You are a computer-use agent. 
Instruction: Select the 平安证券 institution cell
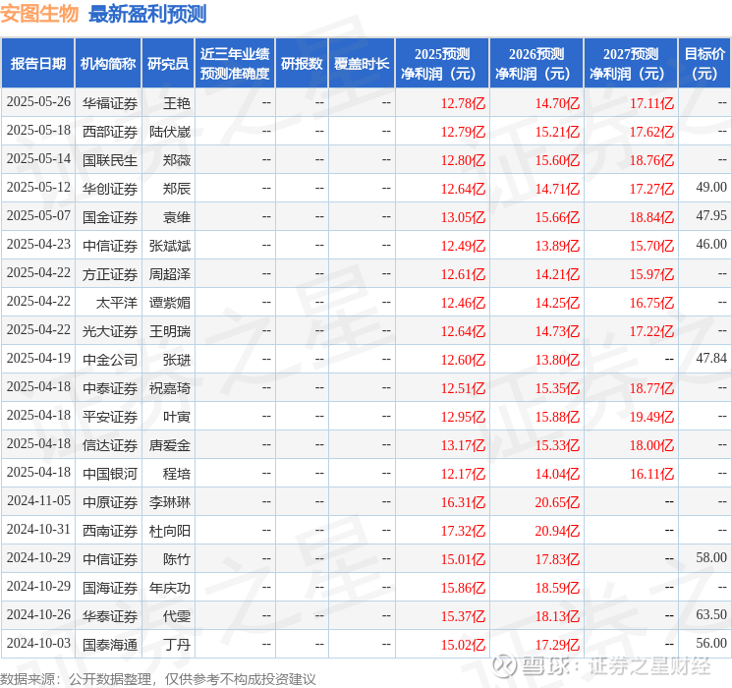tap(110, 416)
